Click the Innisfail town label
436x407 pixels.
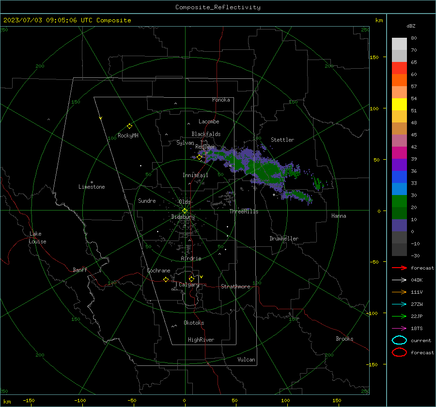(x=195, y=175)
